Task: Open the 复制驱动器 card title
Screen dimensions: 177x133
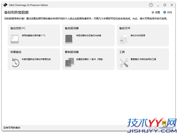Action: 72,52
